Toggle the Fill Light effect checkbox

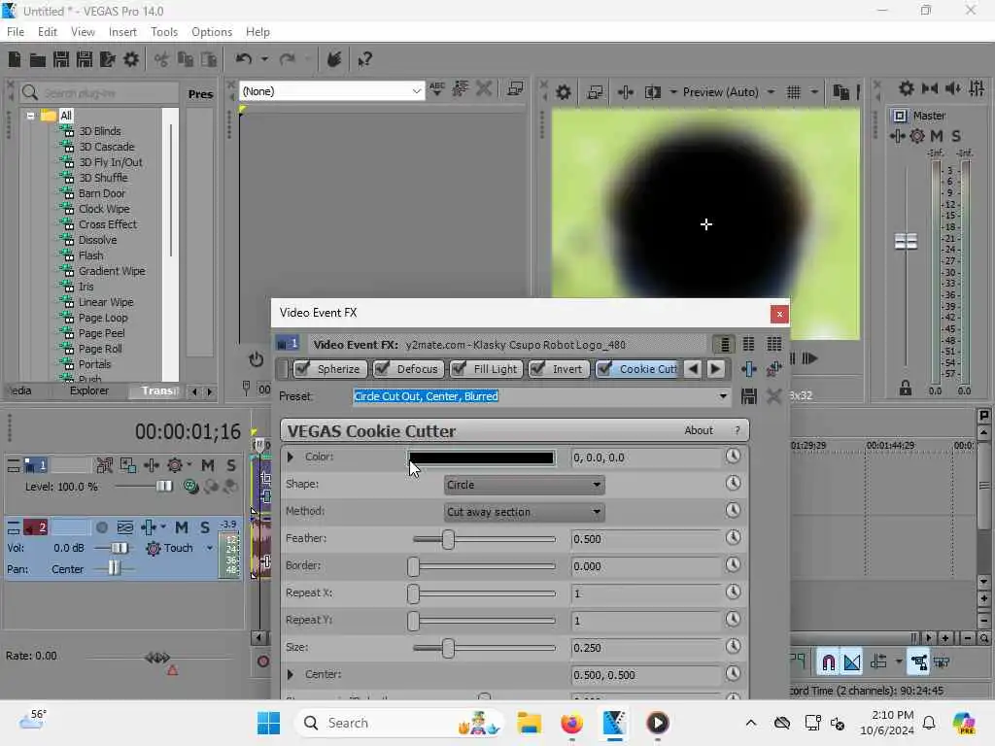coord(459,368)
